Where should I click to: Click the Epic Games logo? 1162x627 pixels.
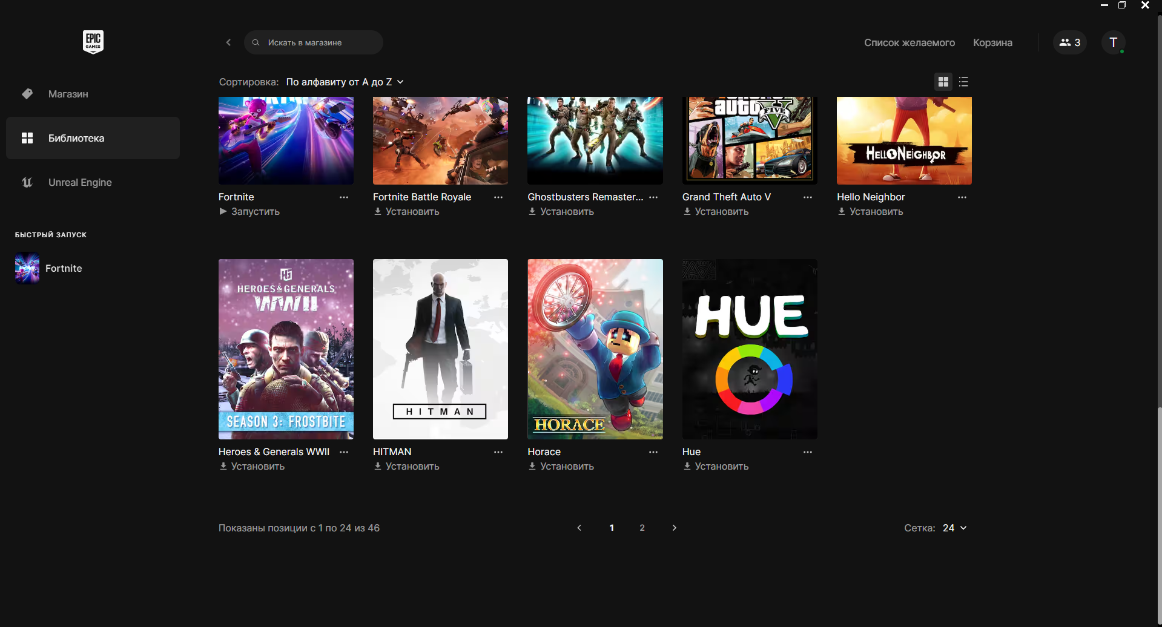pyautogui.click(x=93, y=42)
